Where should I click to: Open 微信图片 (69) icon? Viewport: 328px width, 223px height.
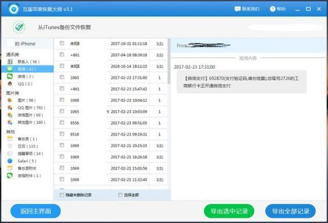tap(10, 115)
